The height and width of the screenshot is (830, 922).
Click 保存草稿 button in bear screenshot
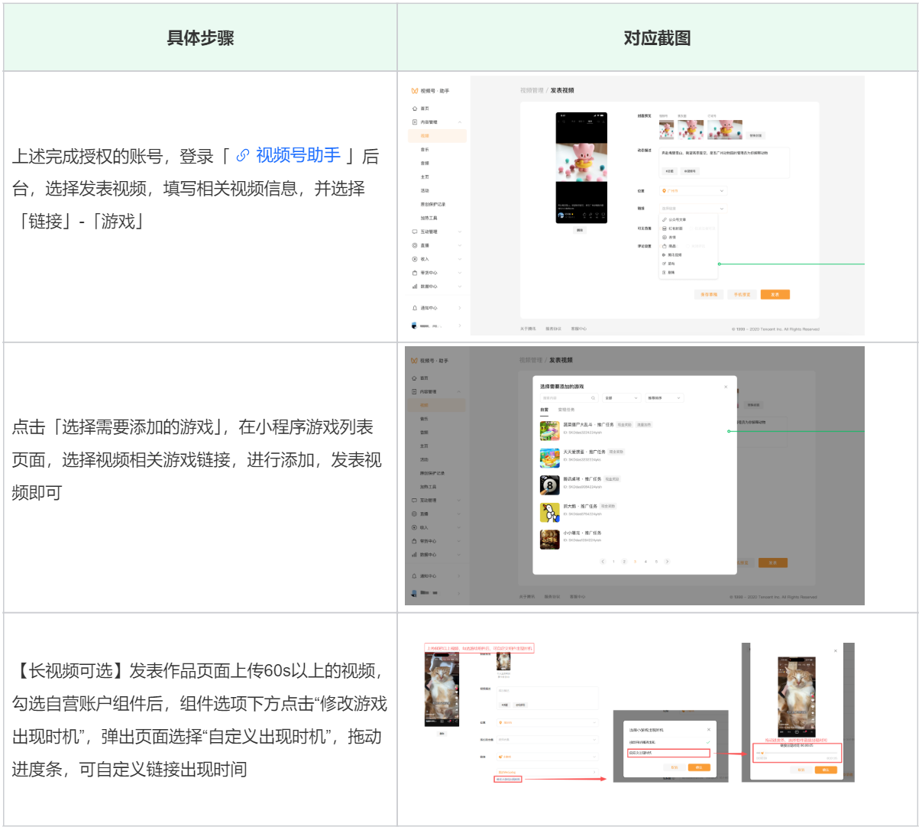tap(709, 294)
